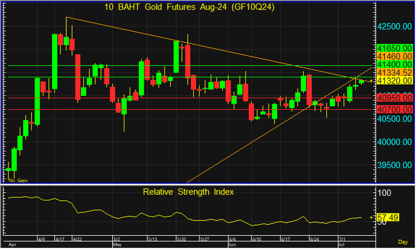This screenshot has width=416, height=249.
Task: Select the May month label on time axis
Action: click(x=117, y=246)
